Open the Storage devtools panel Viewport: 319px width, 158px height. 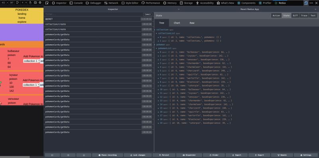click(186, 3)
